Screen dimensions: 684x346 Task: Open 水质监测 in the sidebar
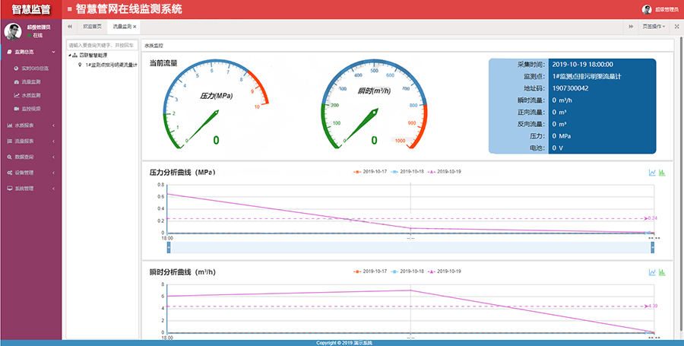click(30, 96)
